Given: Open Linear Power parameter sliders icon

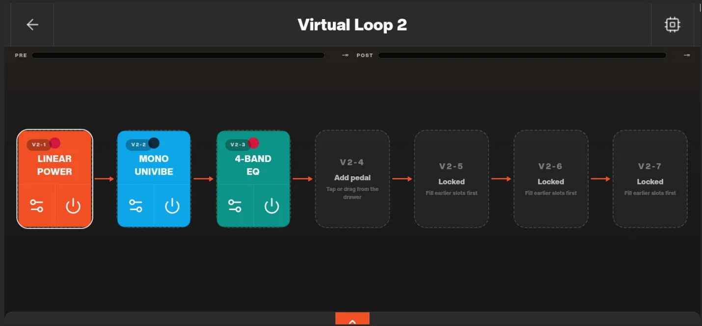Looking at the screenshot, I should (36, 206).
